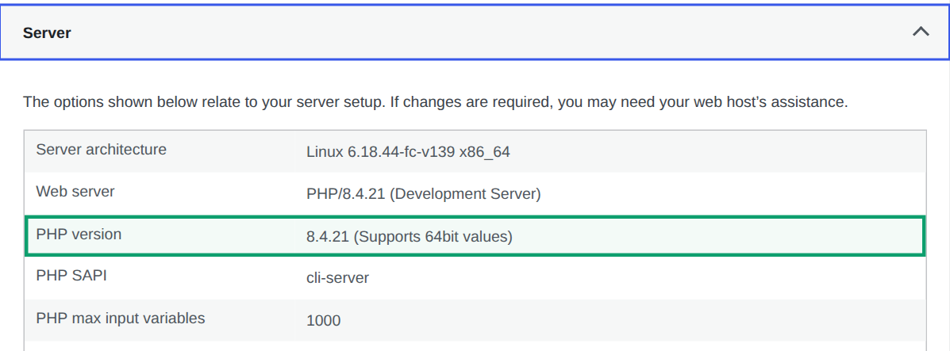Select the Web server label
The image size is (950, 351).
75,192
